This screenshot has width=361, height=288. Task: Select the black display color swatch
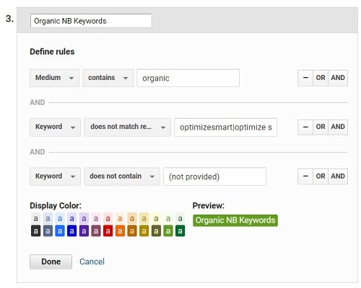35,231
